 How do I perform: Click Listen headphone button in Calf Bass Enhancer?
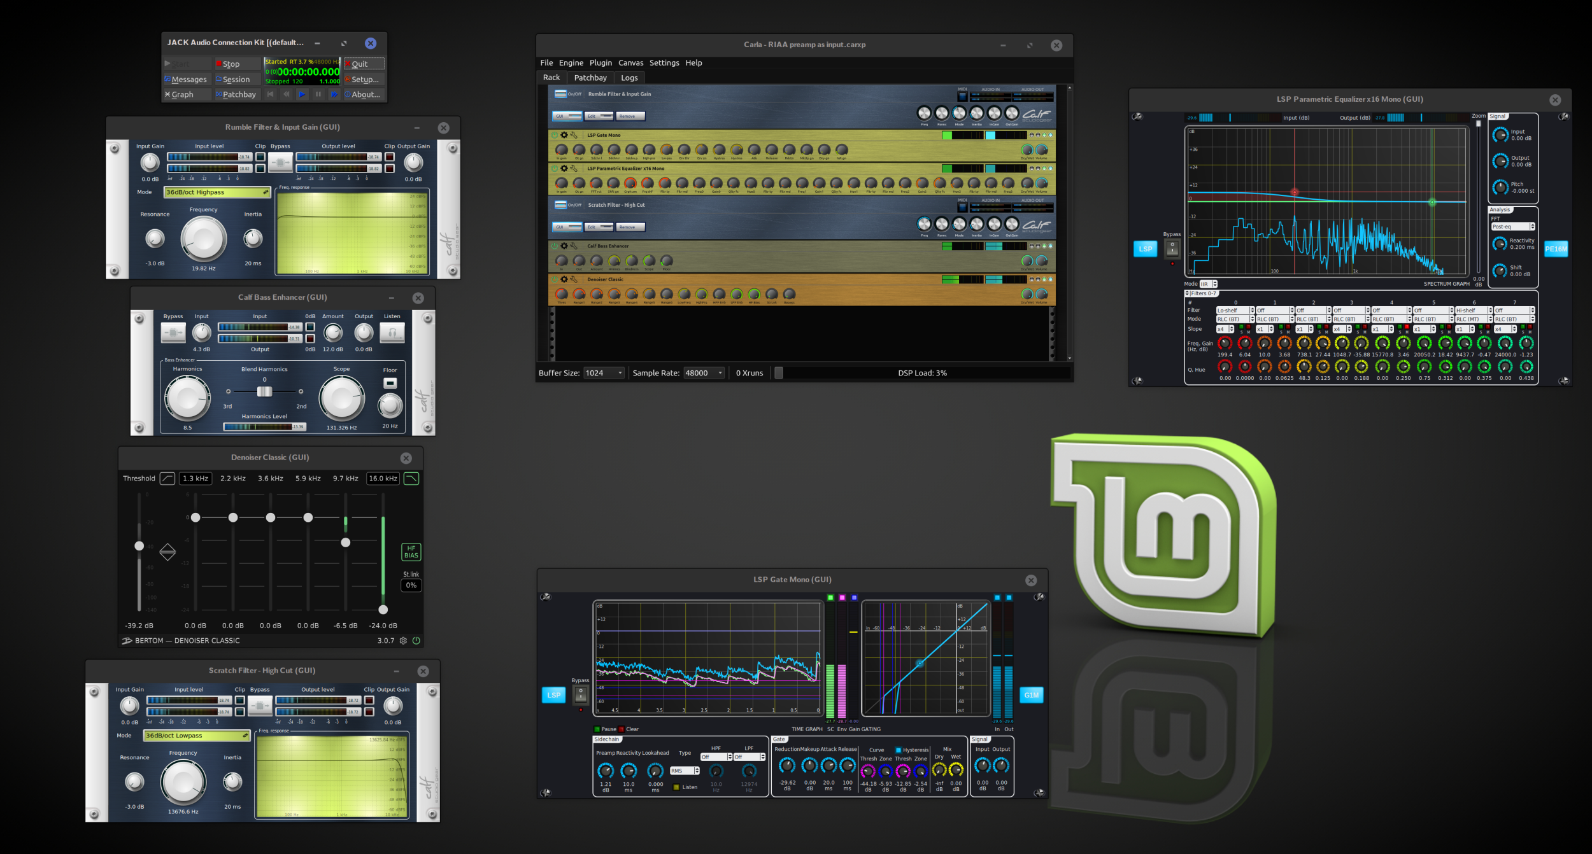pos(392,332)
